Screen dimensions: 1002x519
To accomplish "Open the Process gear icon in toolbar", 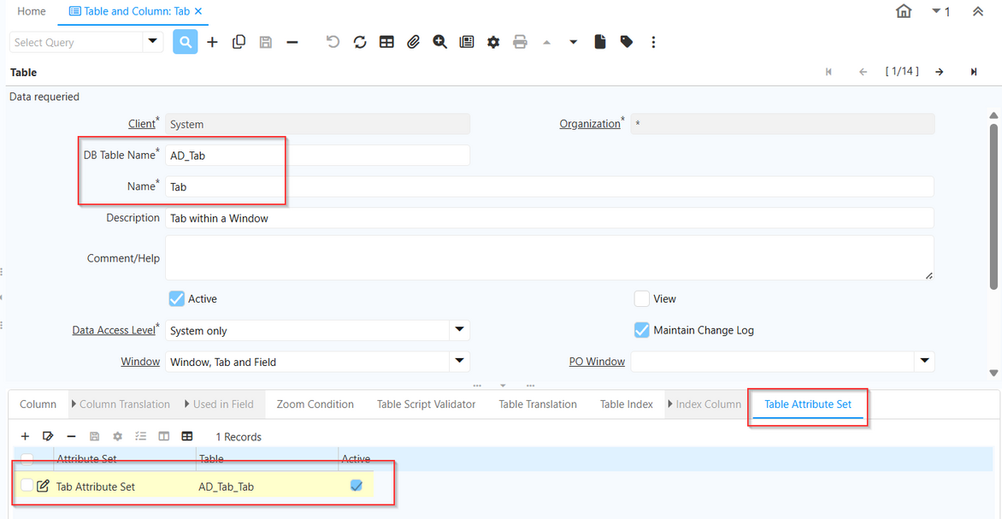I will click(x=493, y=42).
